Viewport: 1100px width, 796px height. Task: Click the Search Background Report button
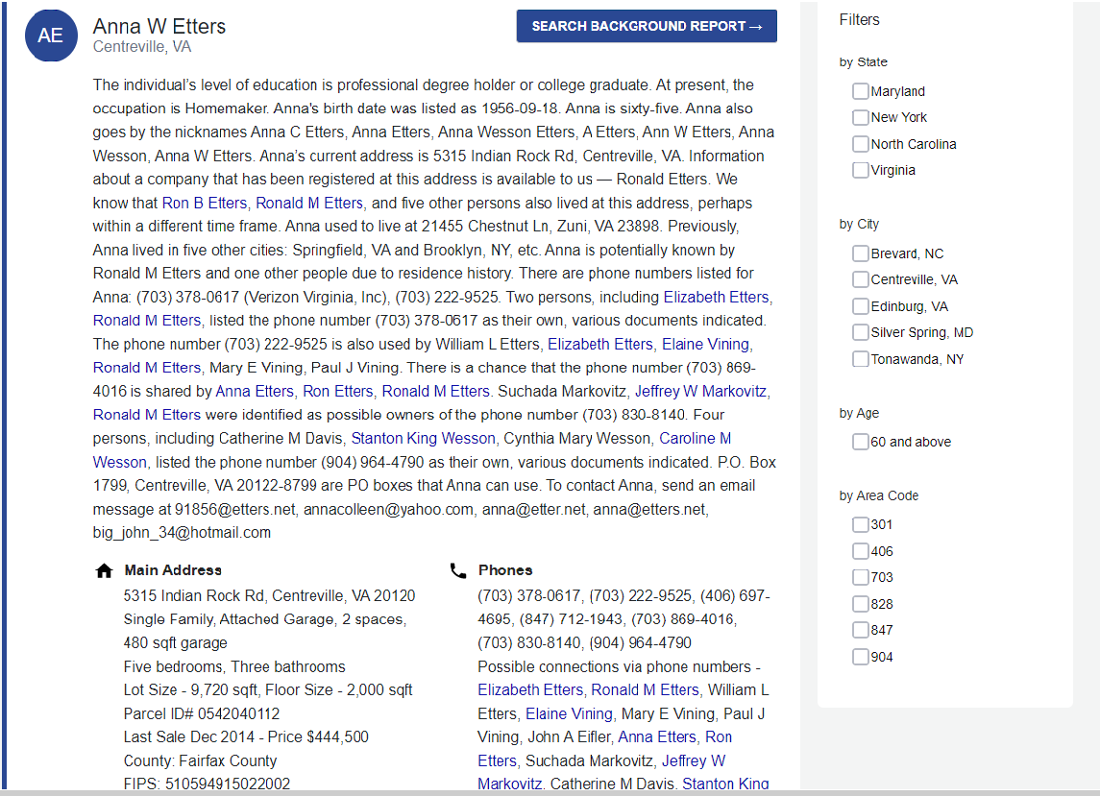point(647,27)
